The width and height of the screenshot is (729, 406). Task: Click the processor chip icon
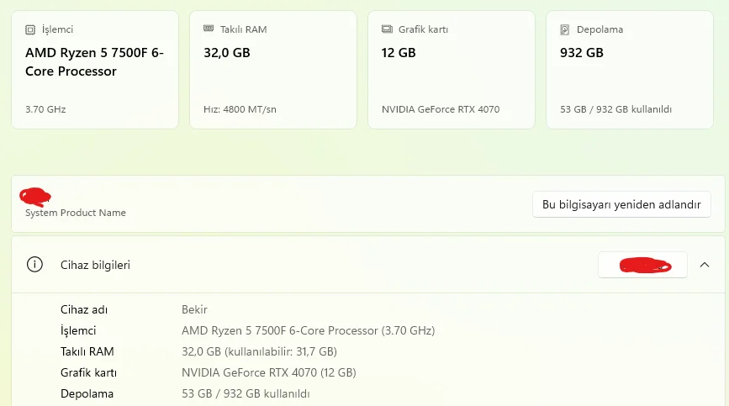[x=30, y=29]
